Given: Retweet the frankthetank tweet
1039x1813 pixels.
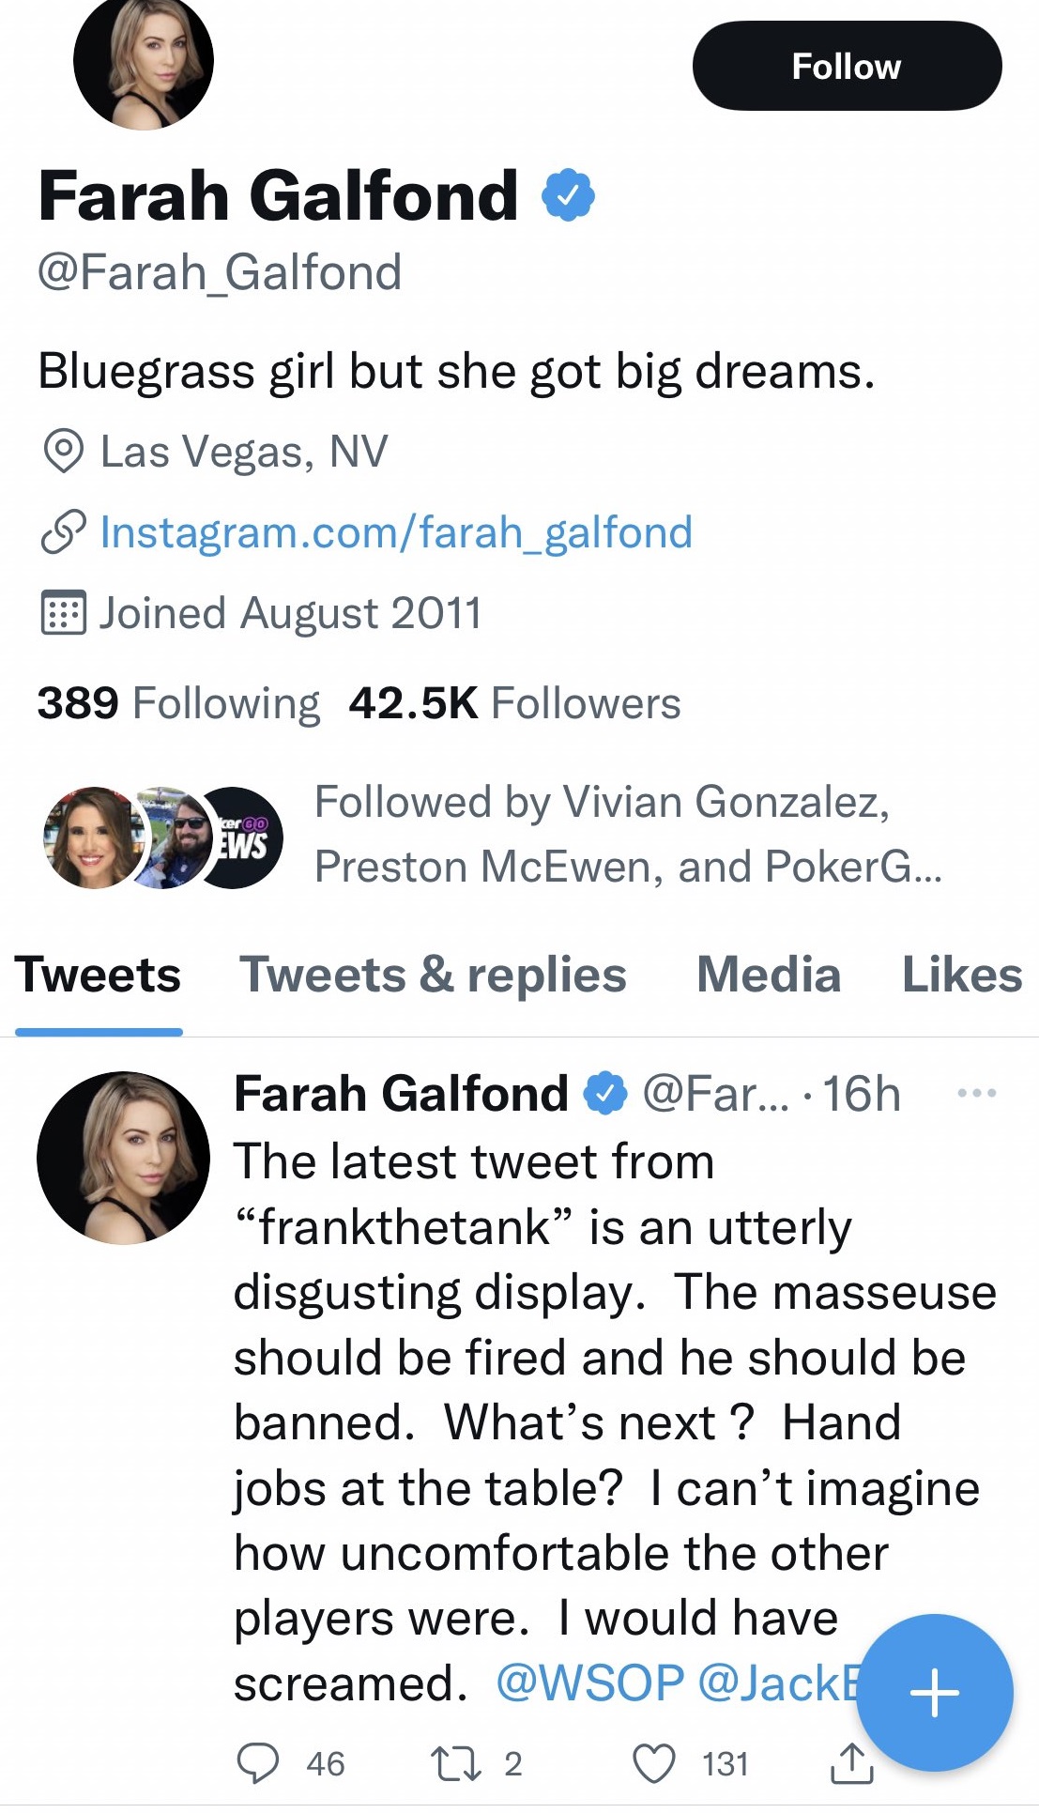Looking at the screenshot, I should click(x=456, y=1763).
